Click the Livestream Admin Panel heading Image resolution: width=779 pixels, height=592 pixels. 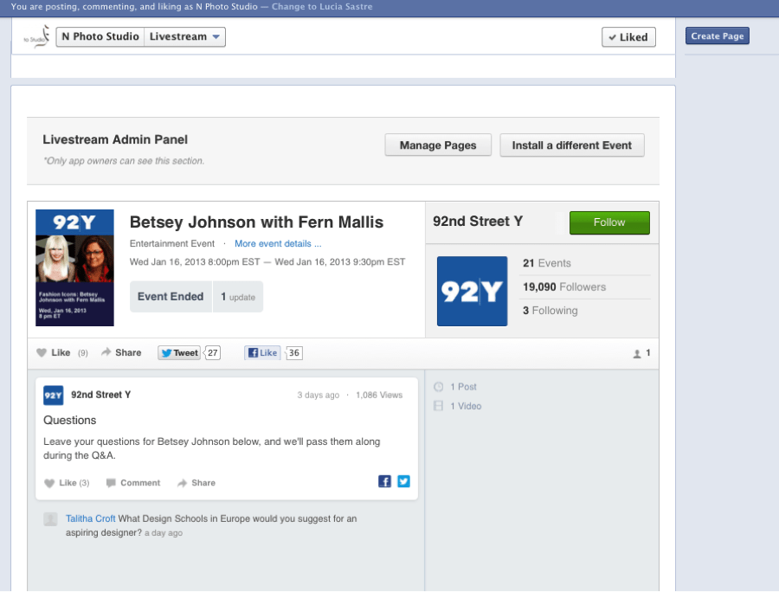[115, 139]
